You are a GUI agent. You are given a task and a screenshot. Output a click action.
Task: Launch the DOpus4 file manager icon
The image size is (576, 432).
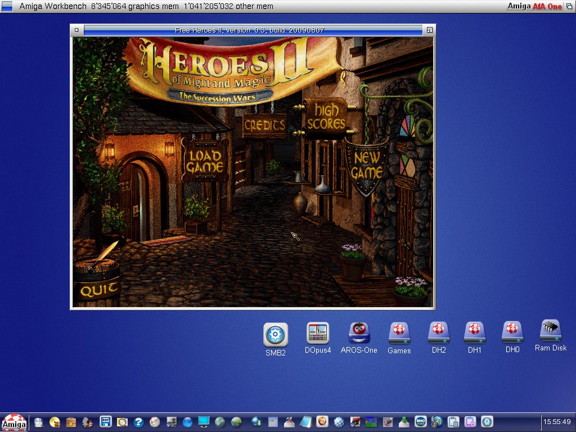318,334
